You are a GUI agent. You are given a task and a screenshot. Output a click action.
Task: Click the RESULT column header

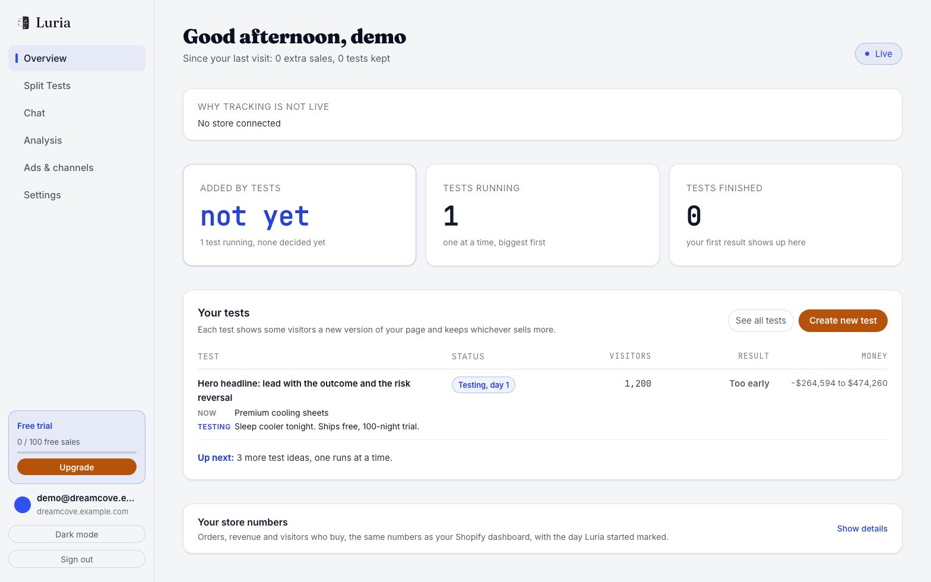pyautogui.click(x=753, y=356)
